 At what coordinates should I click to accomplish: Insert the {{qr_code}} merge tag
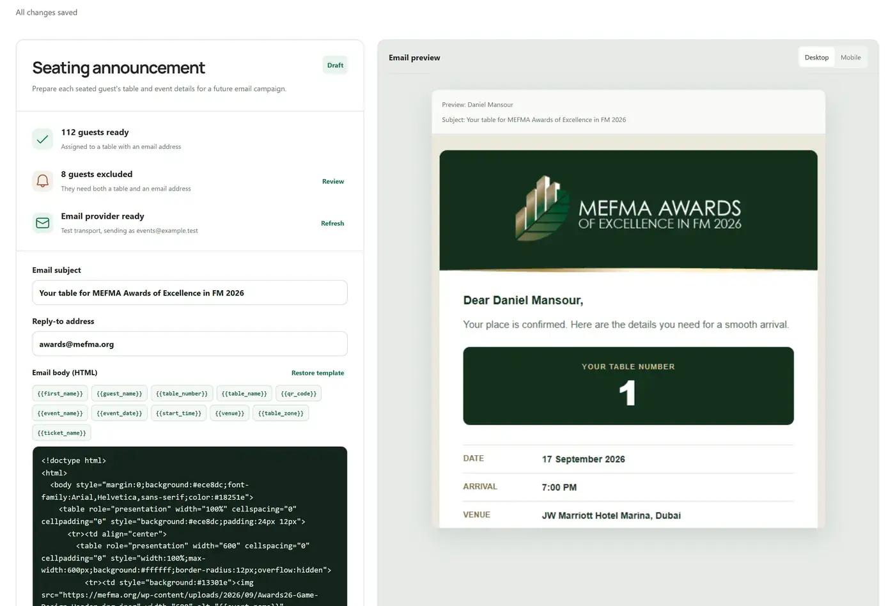point(299,394)
